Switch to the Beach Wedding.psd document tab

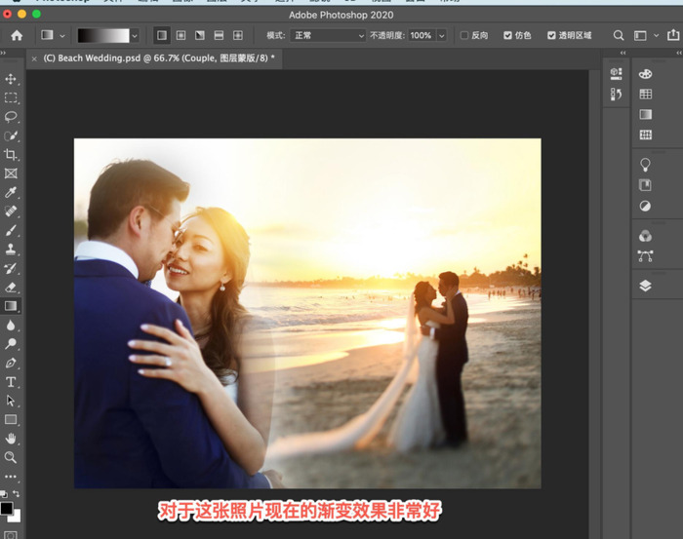(159, 58)
